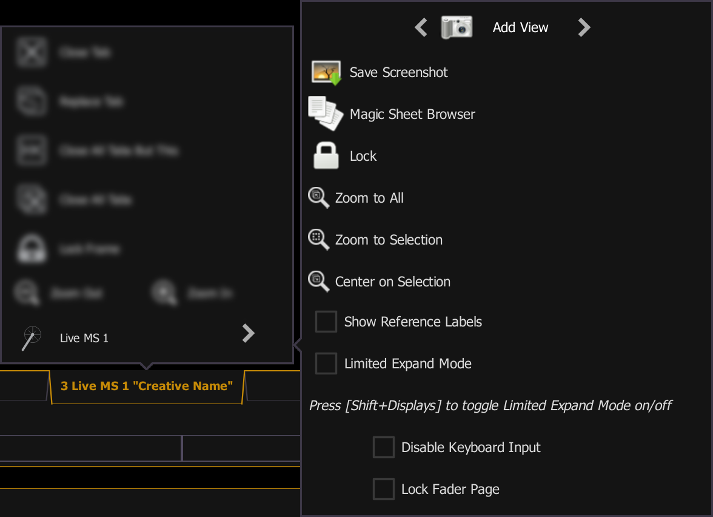Toggle the Limited Expand Mode checkbox
Screen dimensions: 713x517
[326, 363]
